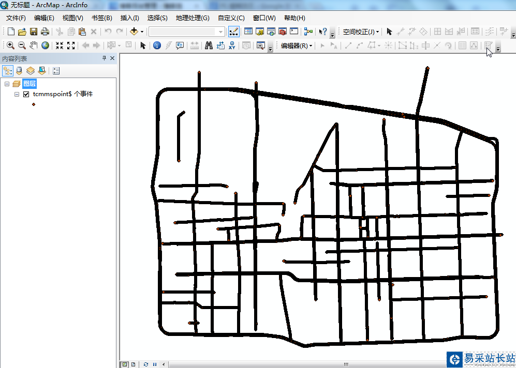Save the map document
The height and width of the screenshot is (368, 516).
pos(34,32)
